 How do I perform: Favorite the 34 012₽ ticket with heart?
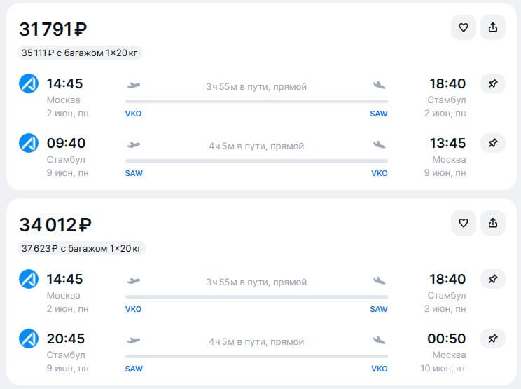463,223
